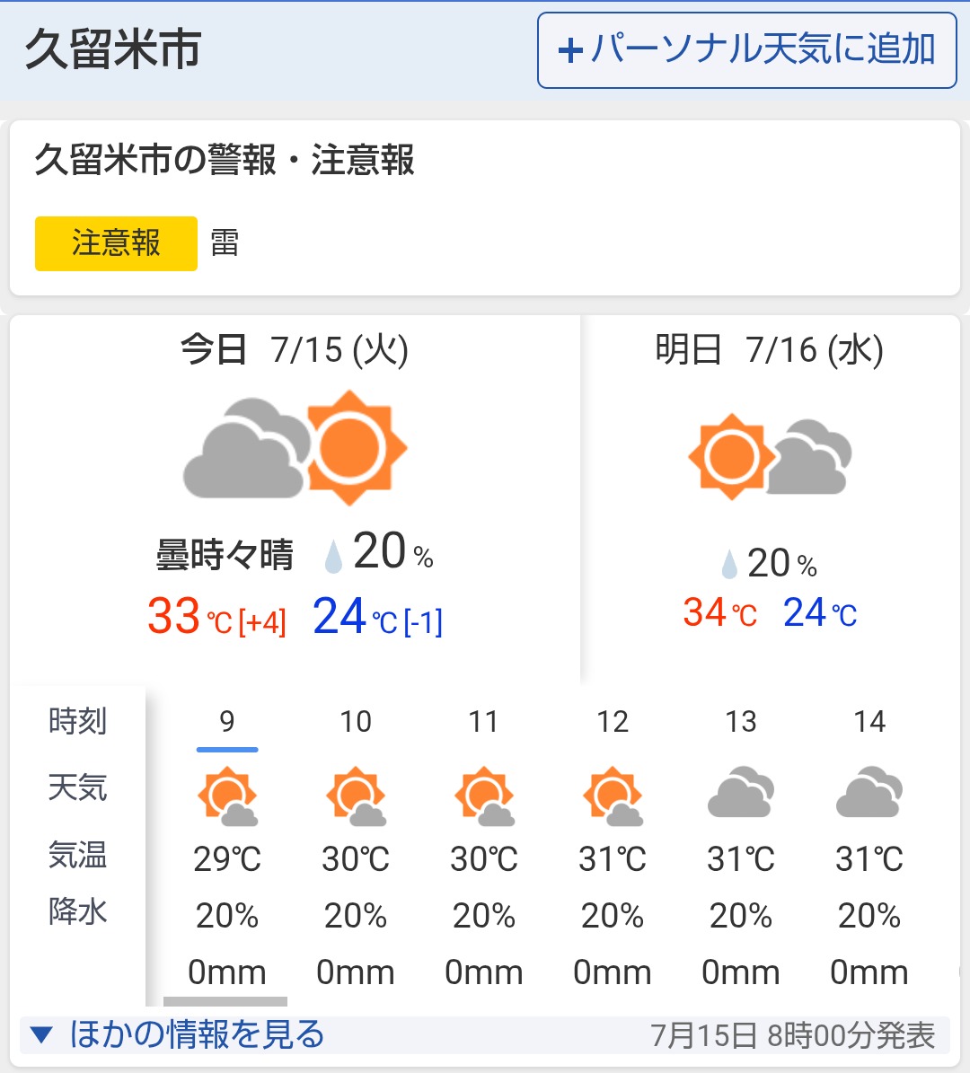Switch to 今日 7/15 forecast tab
This screenshot has width=970, height=1073.
click(295, 349)
